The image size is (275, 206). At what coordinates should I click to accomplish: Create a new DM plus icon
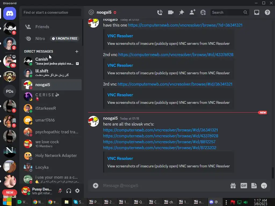77,51
